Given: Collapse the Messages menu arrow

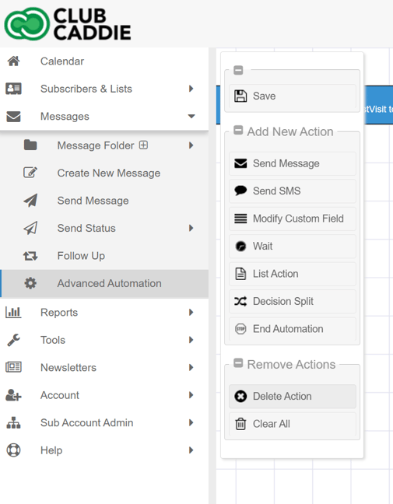Looking at the screenshot, I should point(191,117).
